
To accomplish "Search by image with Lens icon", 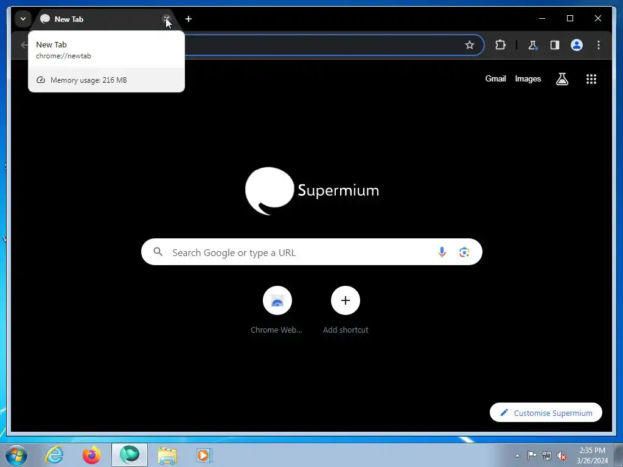I will click(464, 252).
